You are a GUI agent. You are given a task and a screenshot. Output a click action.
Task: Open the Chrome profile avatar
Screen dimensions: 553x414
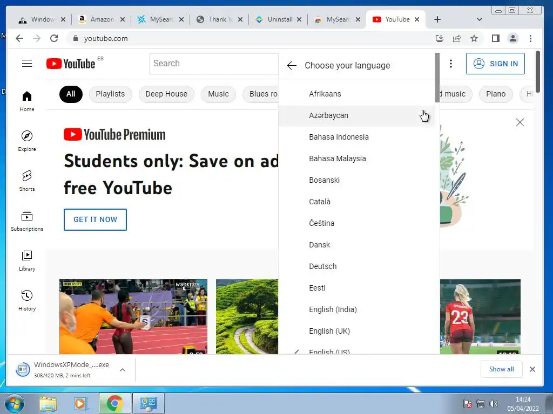pyautogui.click(x=513, y=38)
